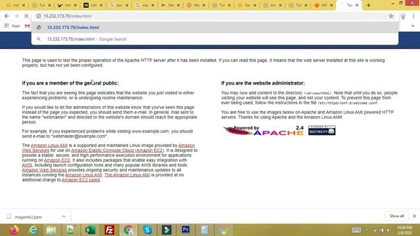Open the Chrome three-dot menu

coord(413,16)
